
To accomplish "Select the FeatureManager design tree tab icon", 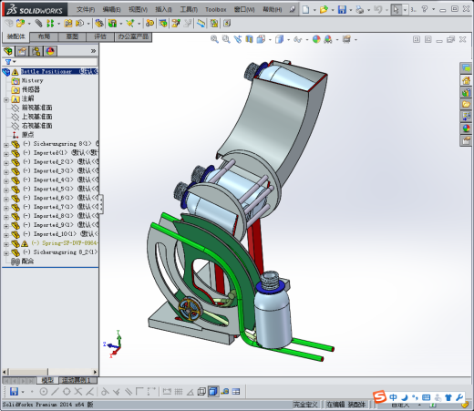I will point(8,51).
